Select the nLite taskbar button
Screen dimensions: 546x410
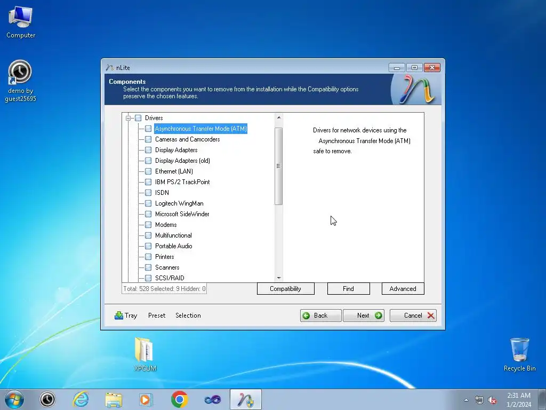(246, 399)
